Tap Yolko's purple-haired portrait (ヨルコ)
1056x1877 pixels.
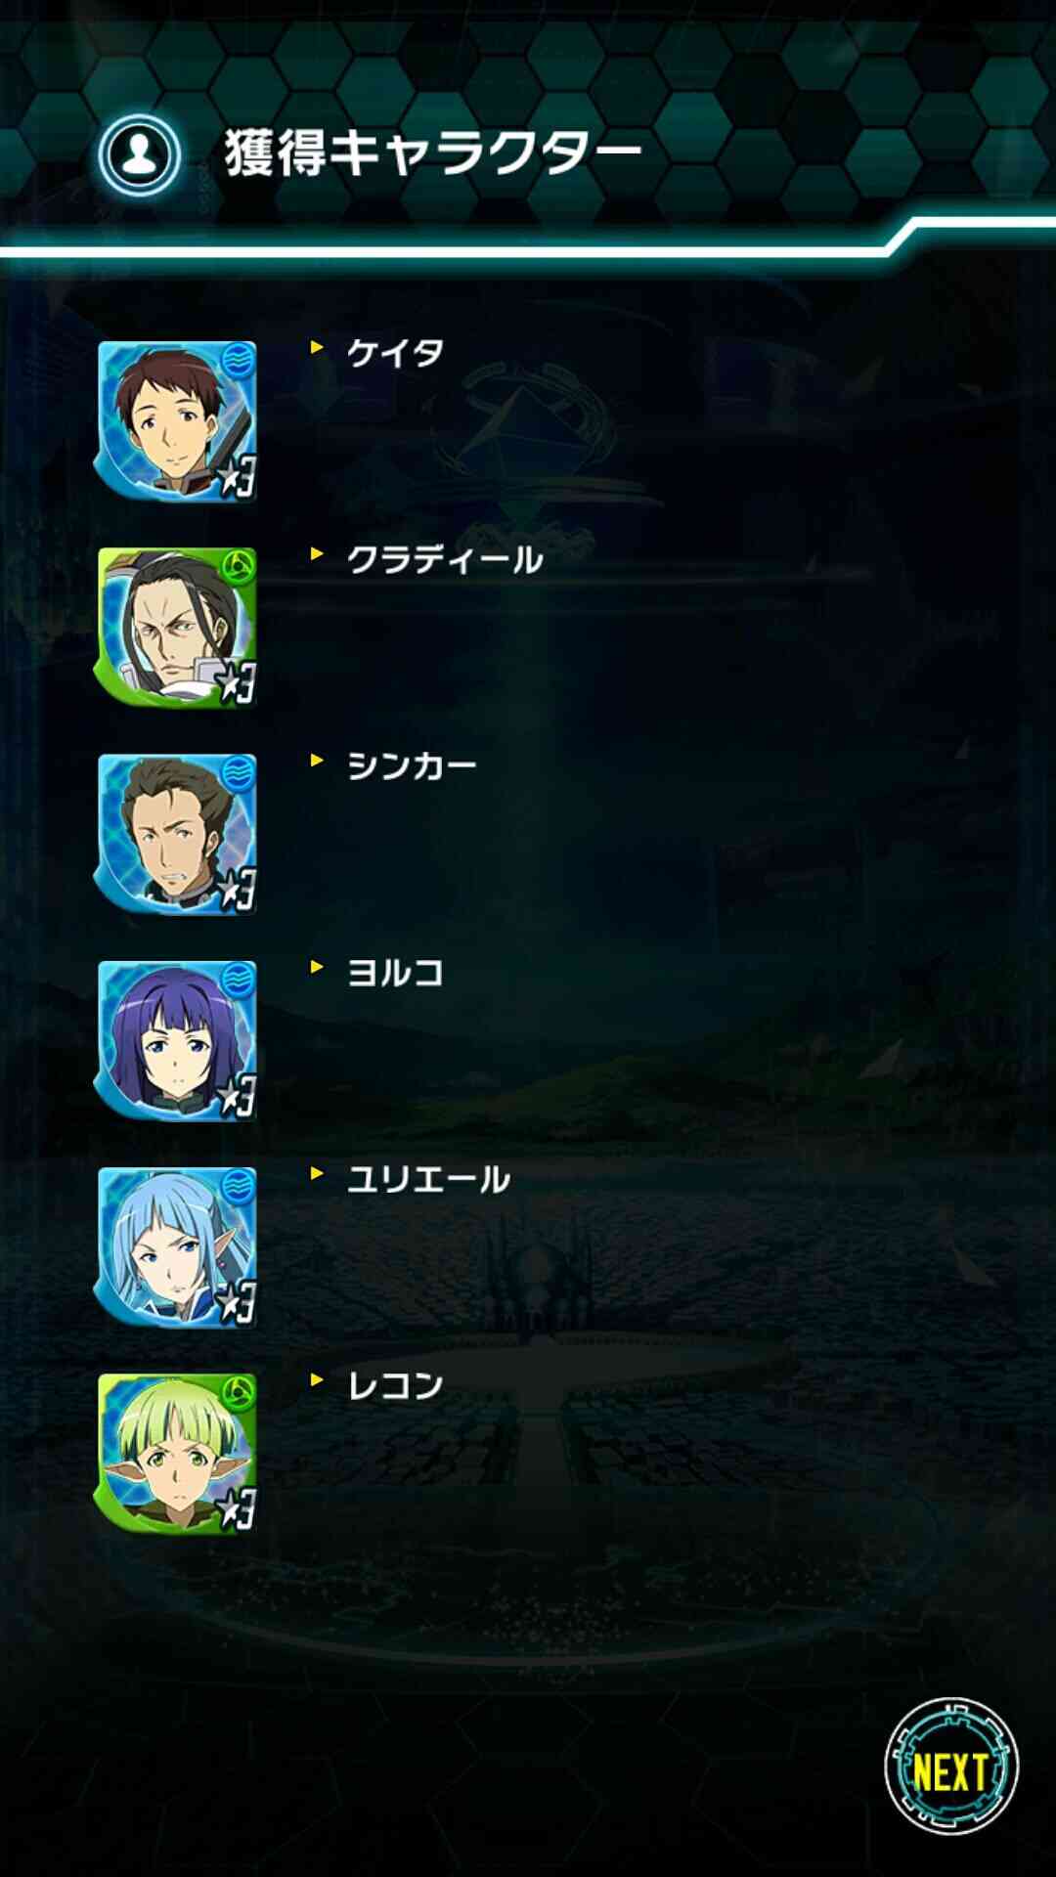pos(176,1040)
